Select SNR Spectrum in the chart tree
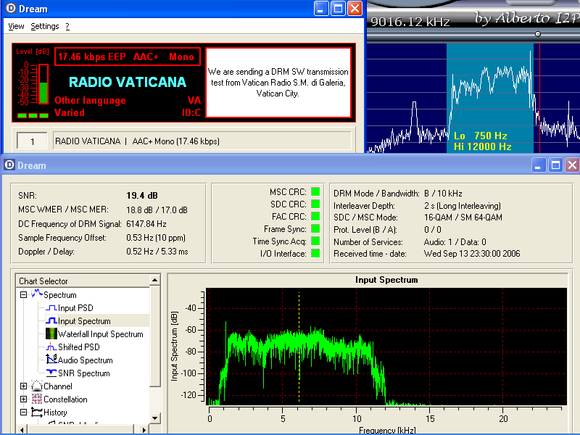 [84, 373]
